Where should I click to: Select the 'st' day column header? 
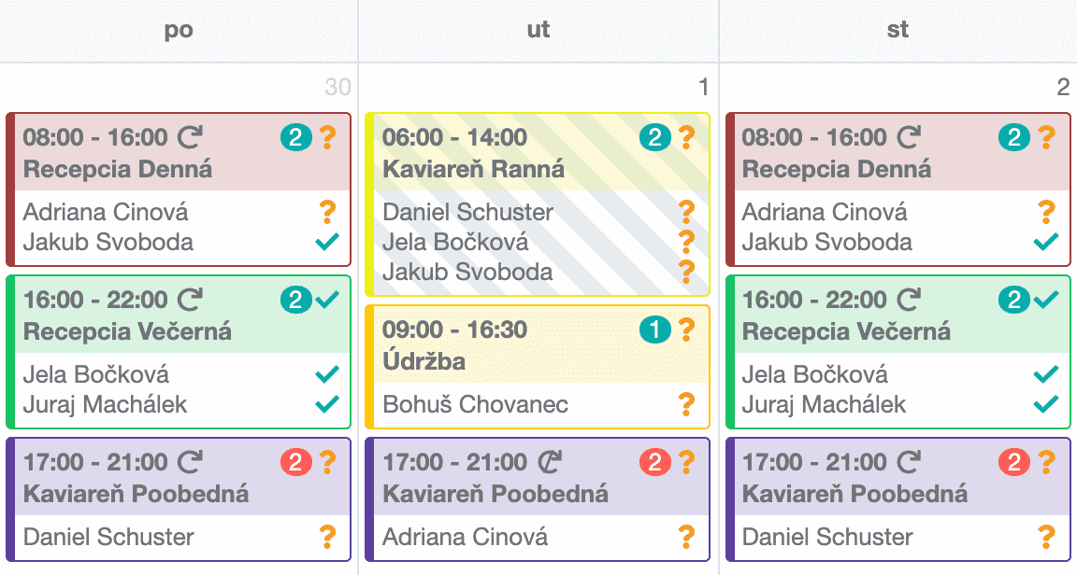[x=897, y=30]
